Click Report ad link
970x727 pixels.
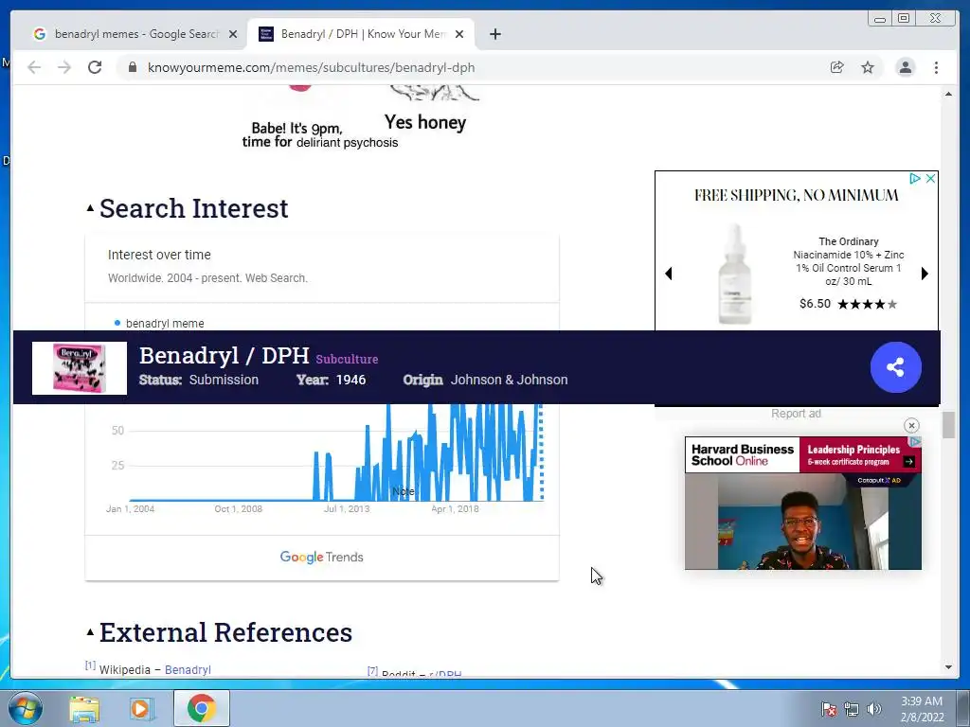point(796,414)
